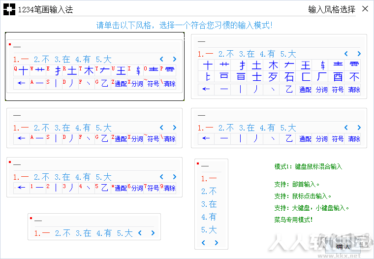Click the E-labeled 扌 radical key
The image size is (374, 259).
pos(54,70)
